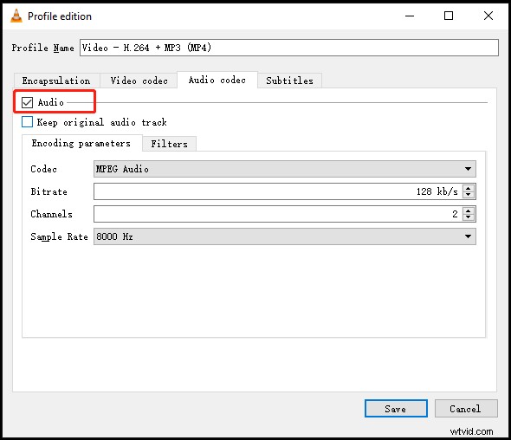This screenshot has width=511, height=440.
Task: Click the Codec label text
Action: (x=43, y=169)
